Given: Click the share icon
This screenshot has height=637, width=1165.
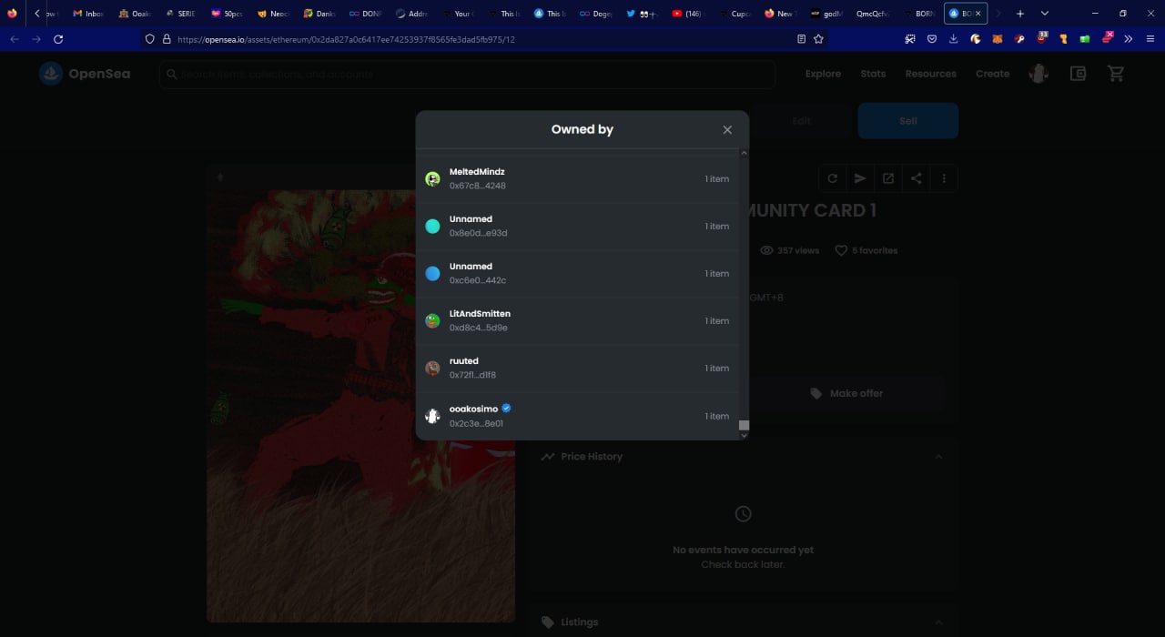Looking at the screenshot, I should [x=917, y=178].
